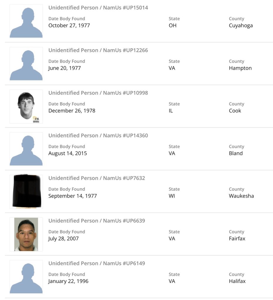The height and width of the screenshot is (300, 273).
Task: Open the NamUs #UP6639 record link
Action: click(x=97, y=221)
